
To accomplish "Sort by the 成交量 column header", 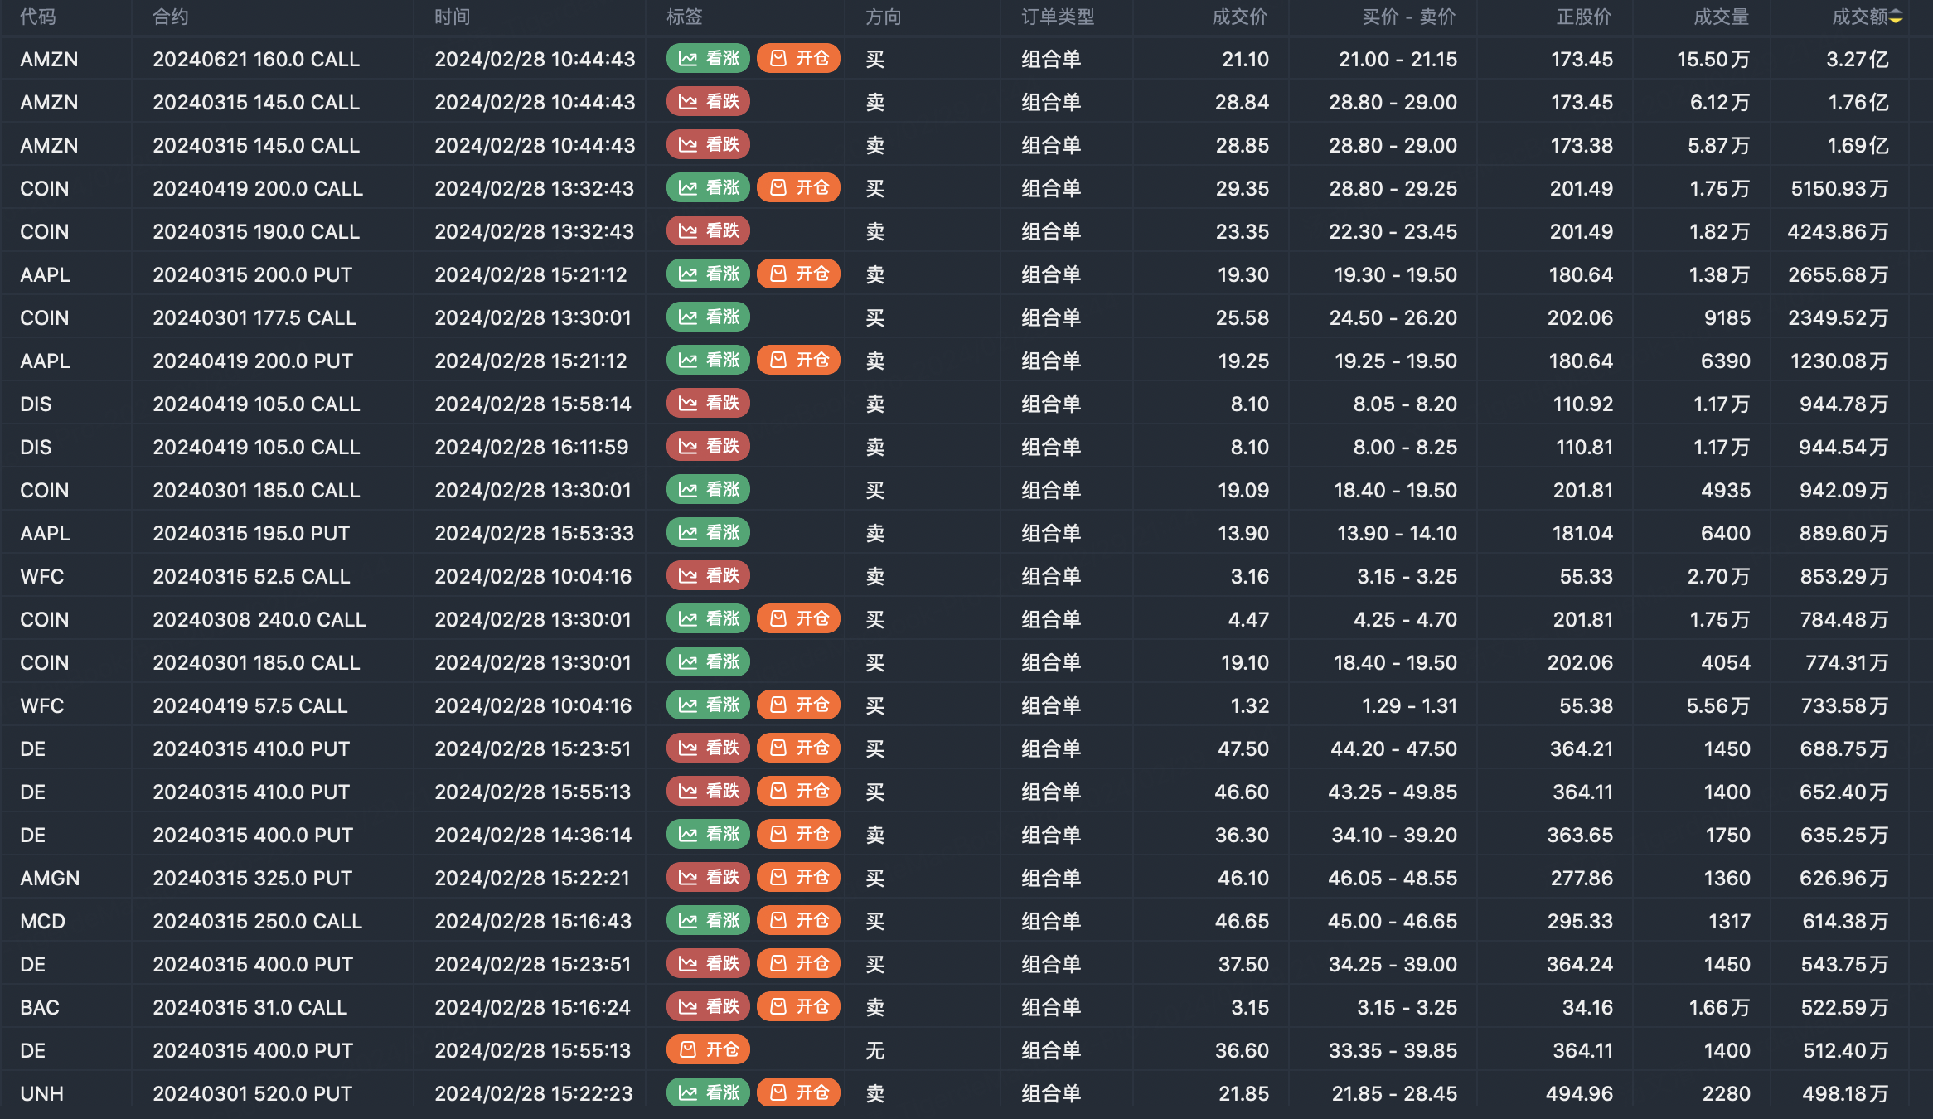I will tap(1721, 17).
